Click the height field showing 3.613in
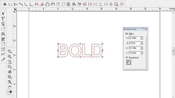The height and width of the screenshot is (98, 175). tap(134, 43)
